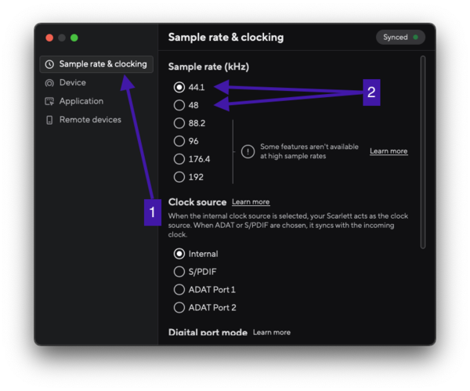
Task: Click the Application sidebar icon
Action: pos(49,101)
